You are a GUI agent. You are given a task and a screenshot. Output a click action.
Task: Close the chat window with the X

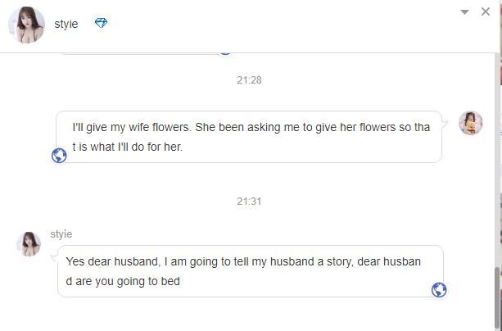[486, 11]
